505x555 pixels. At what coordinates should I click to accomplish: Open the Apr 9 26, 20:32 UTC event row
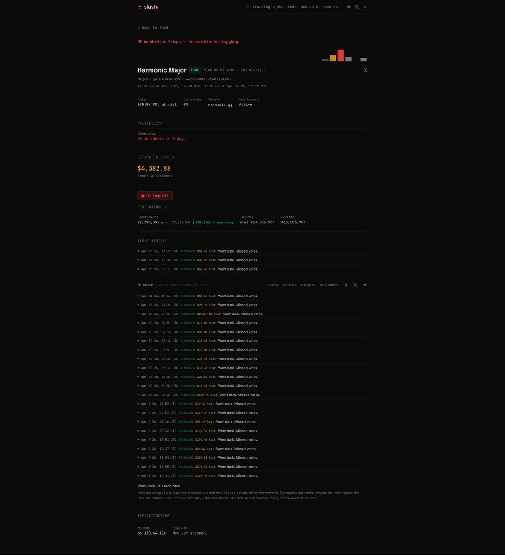coord(253,431)
